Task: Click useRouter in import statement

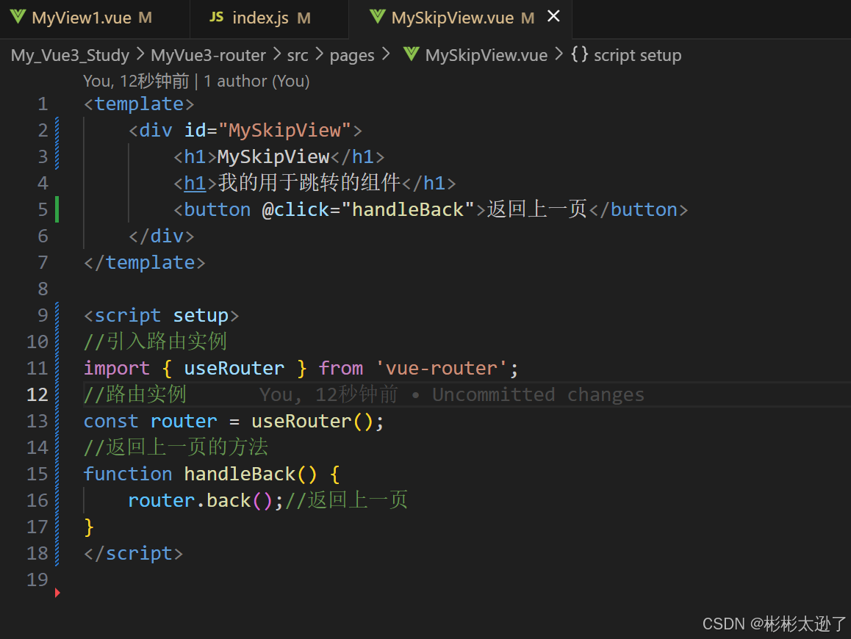Action: pyautogui.click(x=234, y=368)
